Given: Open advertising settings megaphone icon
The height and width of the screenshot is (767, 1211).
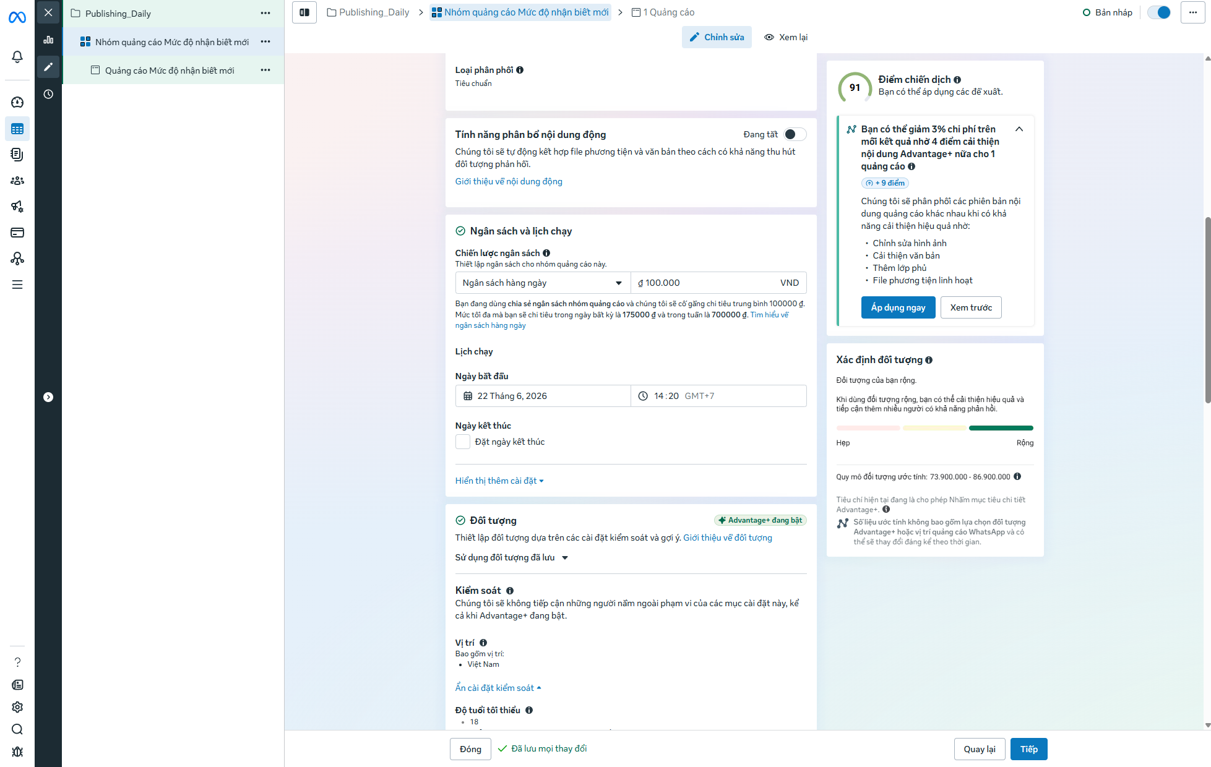Looking at the screenshot, I should pyautogui.click(x=17, y=207).
